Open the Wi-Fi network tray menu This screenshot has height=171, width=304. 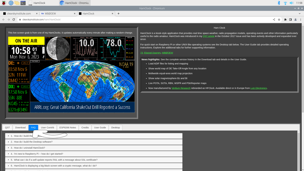(285, 3)
